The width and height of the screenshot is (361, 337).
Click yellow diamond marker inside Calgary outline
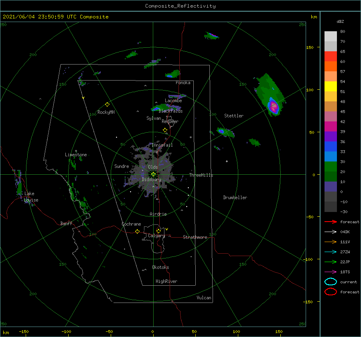tap(158, 231)
